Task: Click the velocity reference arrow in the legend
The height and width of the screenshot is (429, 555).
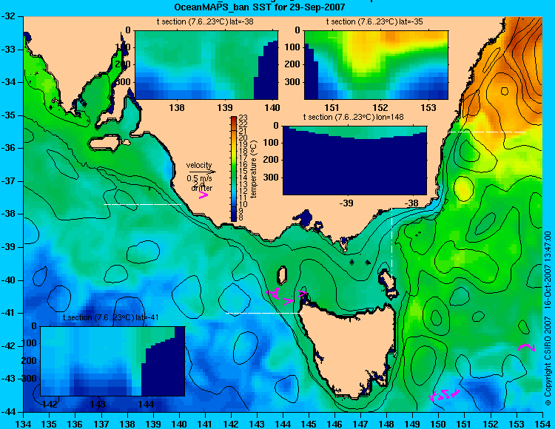Action: click(x=202, y=172)
